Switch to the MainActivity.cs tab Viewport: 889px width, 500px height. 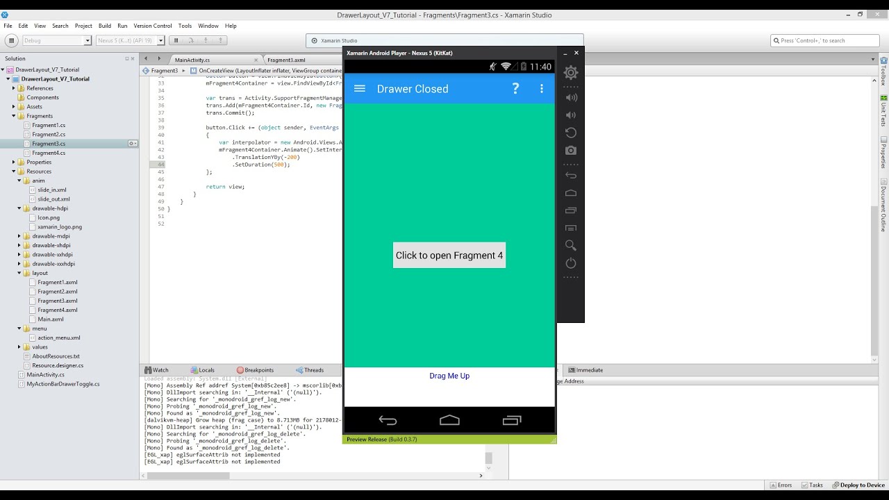point(192,60)
